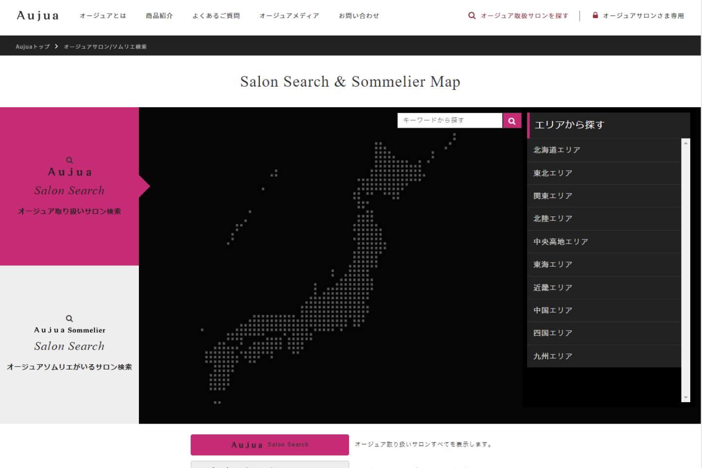This screenshot has width=702, height=468.
Task: Click the pink keyword search button
Action: [x=512, y=120]
